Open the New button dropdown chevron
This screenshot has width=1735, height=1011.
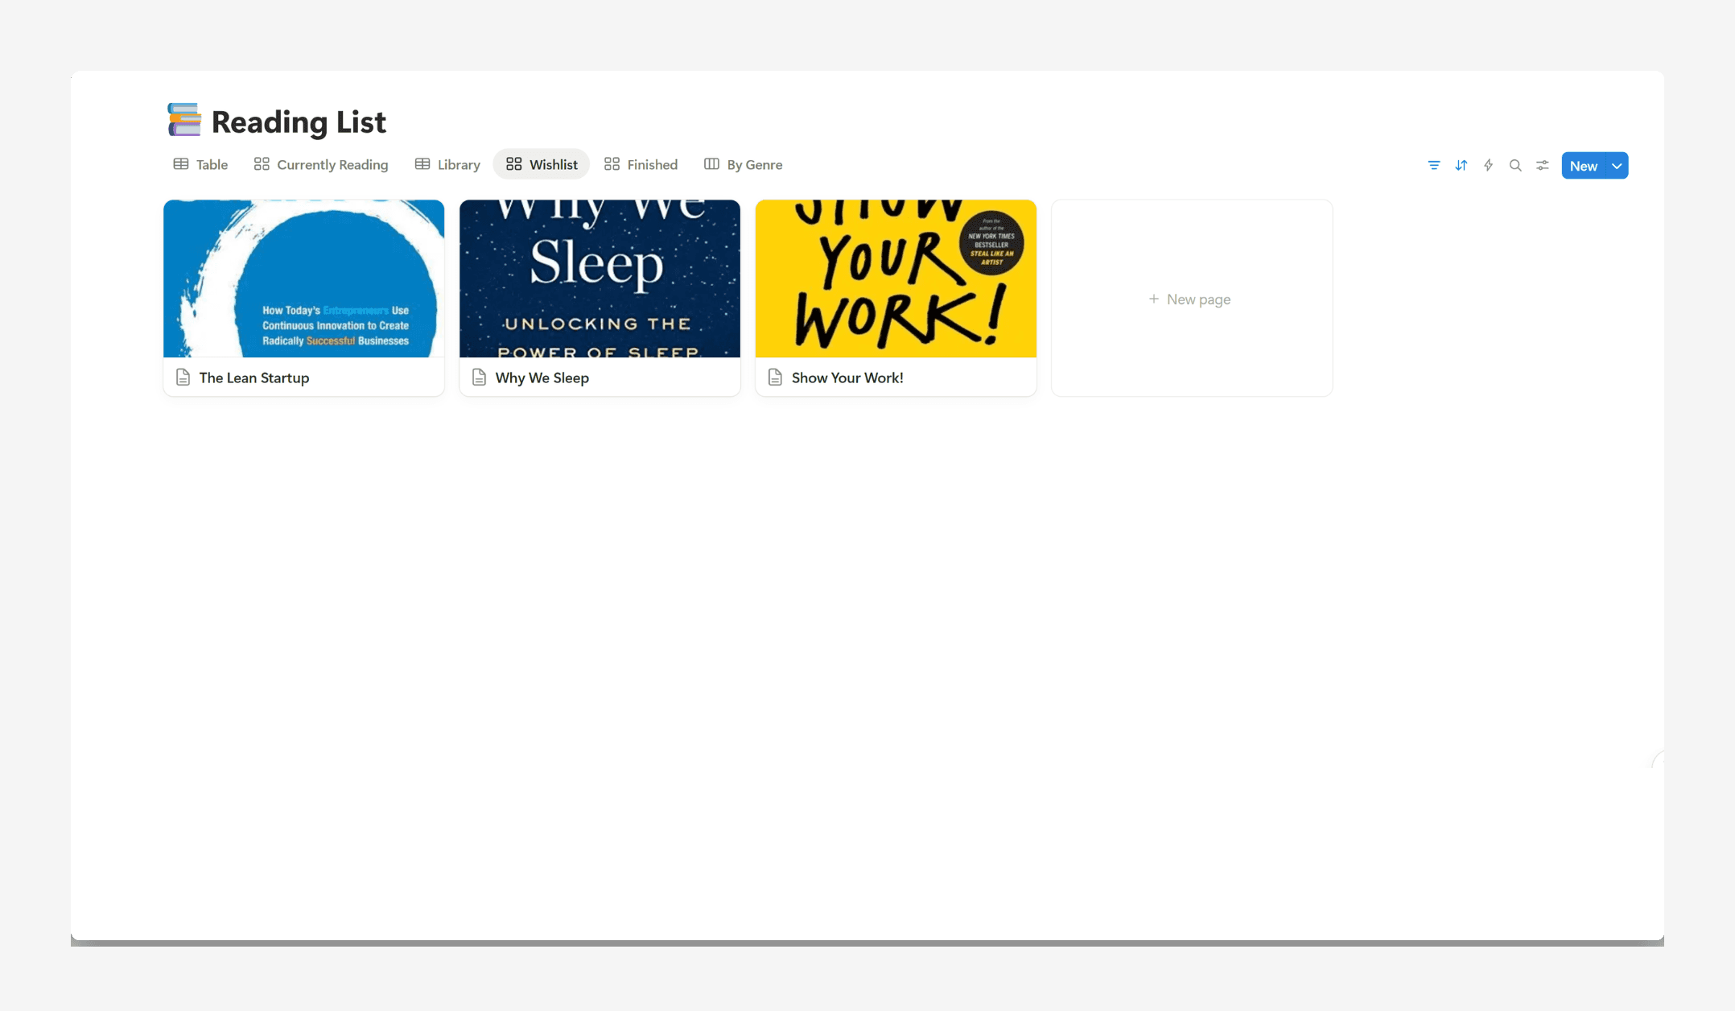pyautogui.click(x=1615, y=165)
